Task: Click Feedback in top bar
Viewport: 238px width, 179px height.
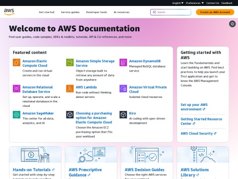Action: tap(227, 3)
